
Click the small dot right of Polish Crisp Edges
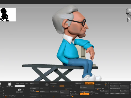(24, 96)
